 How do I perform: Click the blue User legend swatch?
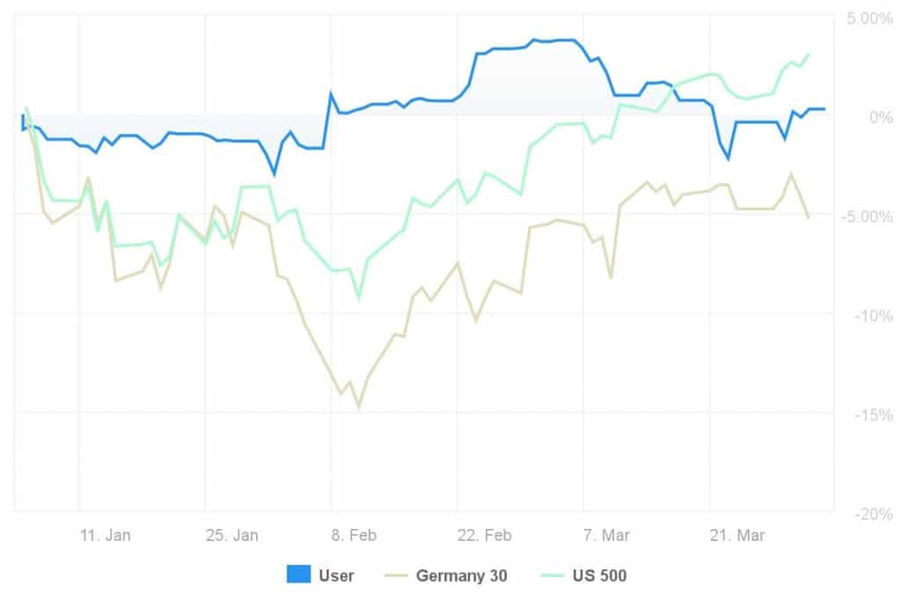point(299,575)
